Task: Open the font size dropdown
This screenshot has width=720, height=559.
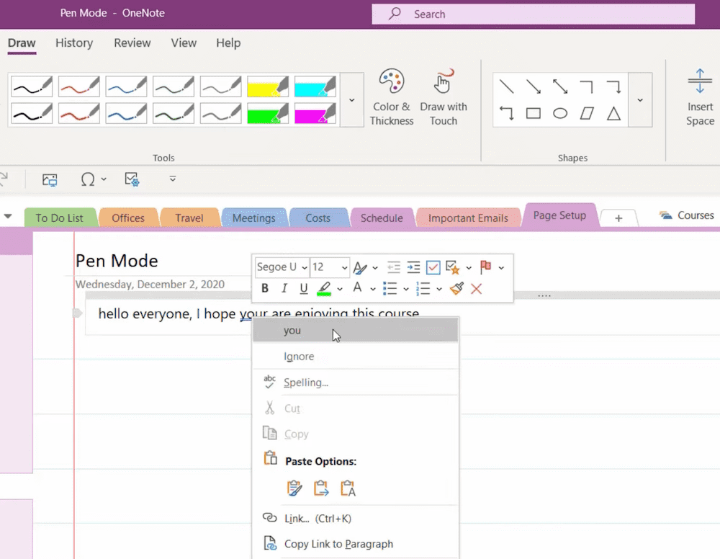Action: (x=344, y=267)
